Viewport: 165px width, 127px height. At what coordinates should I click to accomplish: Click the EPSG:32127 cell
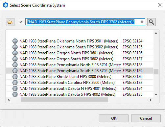tap(132, 59)
